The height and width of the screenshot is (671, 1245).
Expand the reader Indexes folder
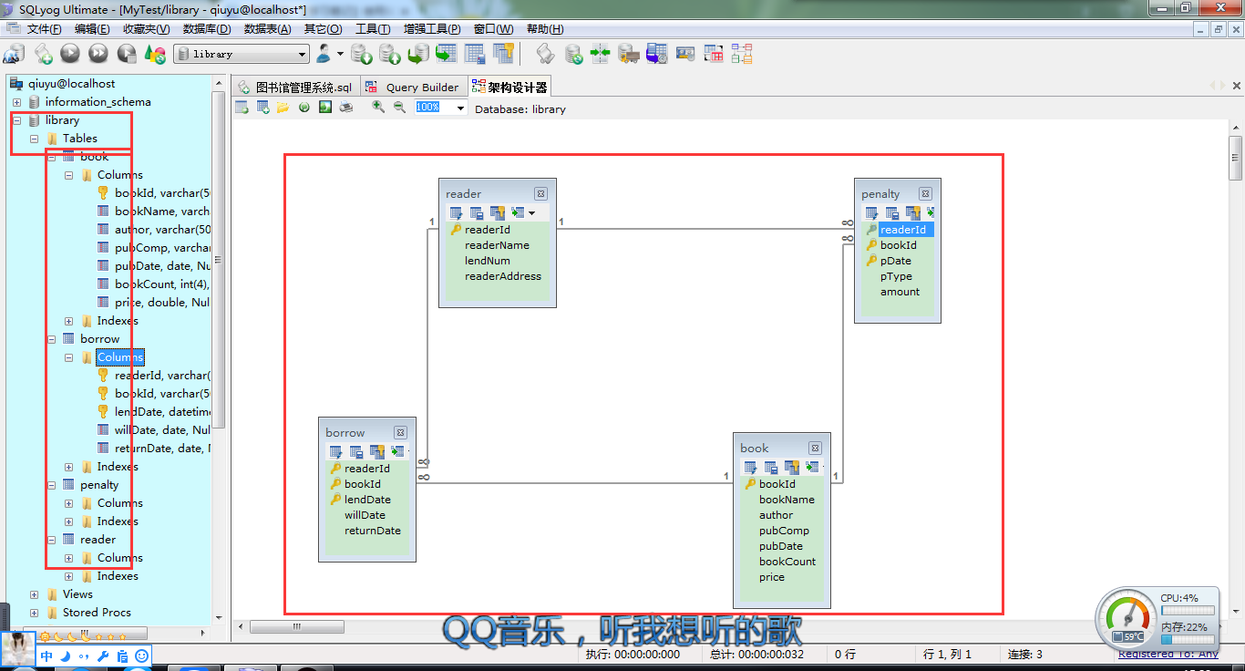68,576
